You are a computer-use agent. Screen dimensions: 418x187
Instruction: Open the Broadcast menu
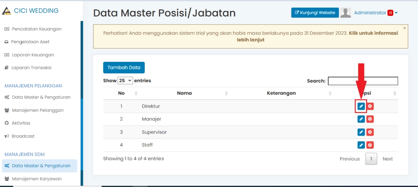click(x=20, y=136)
